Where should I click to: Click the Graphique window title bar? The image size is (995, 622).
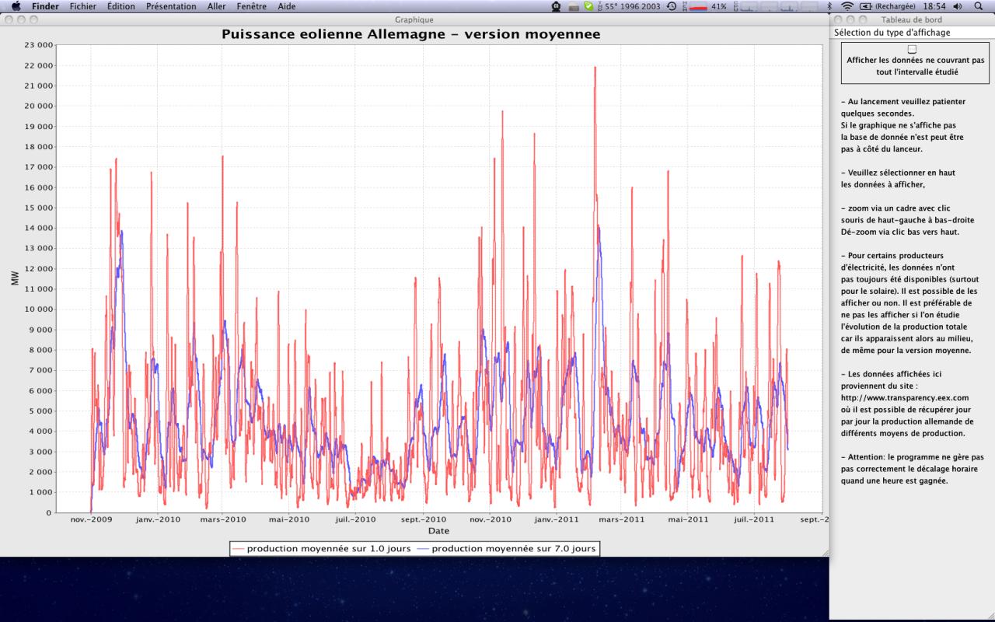pos(414,19)
